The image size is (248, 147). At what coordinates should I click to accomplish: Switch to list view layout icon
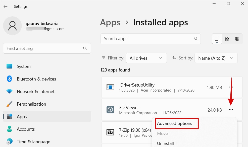click(217, 39)
